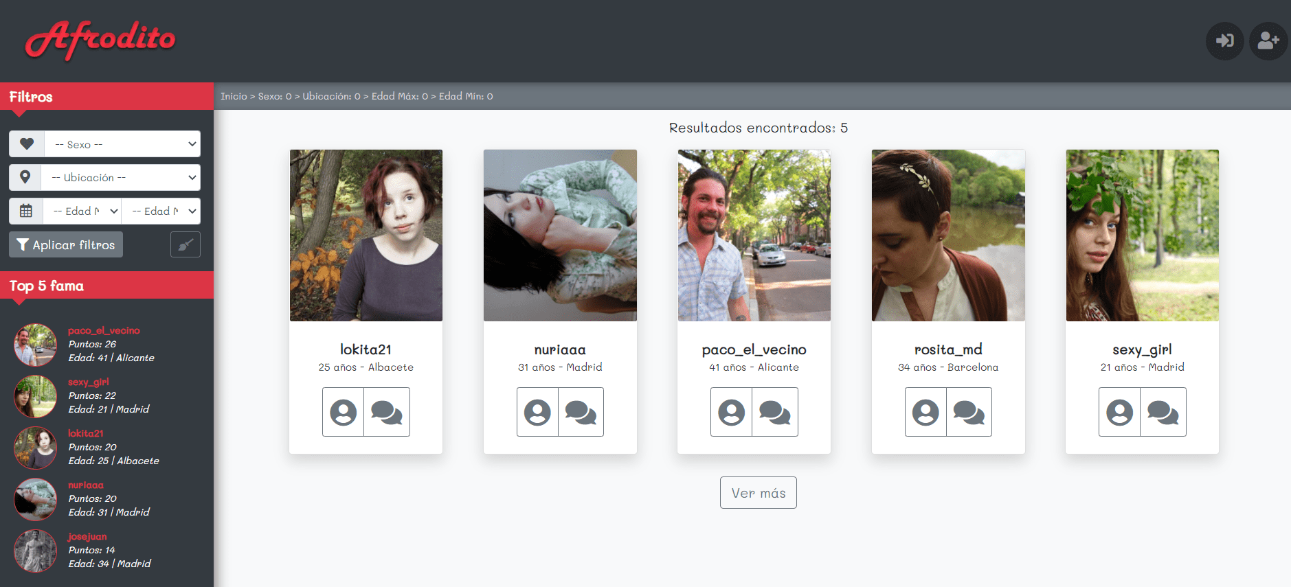Open chat with rosita_md

click(x=969, y=412)
